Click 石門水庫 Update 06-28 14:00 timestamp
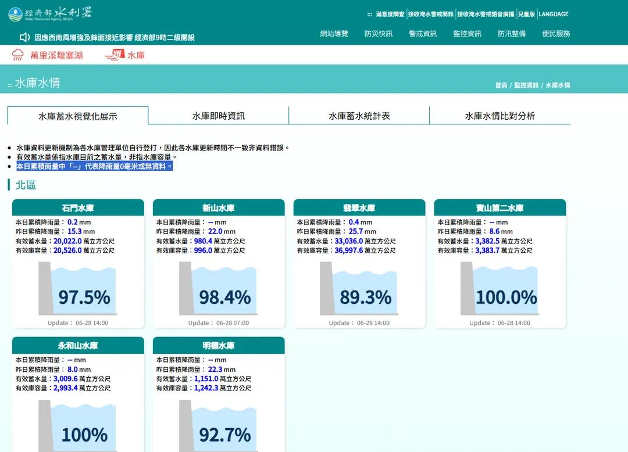This screenshot has width=628, height=452. [x=78, y=323]
